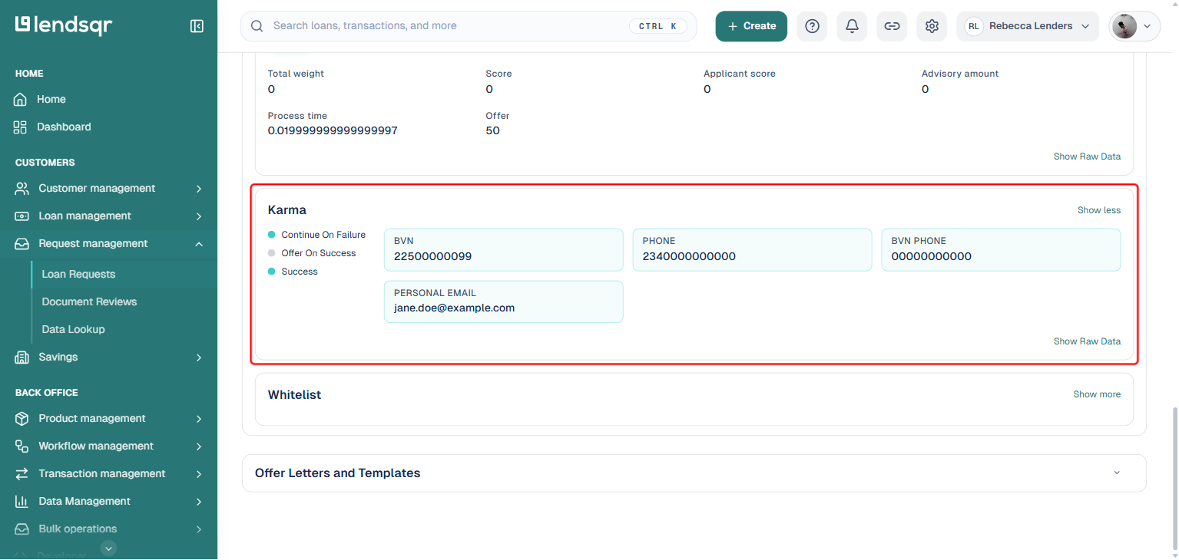
Task: Click the Product management box icon
Action: pyautogui.click(x=22, y=419)
